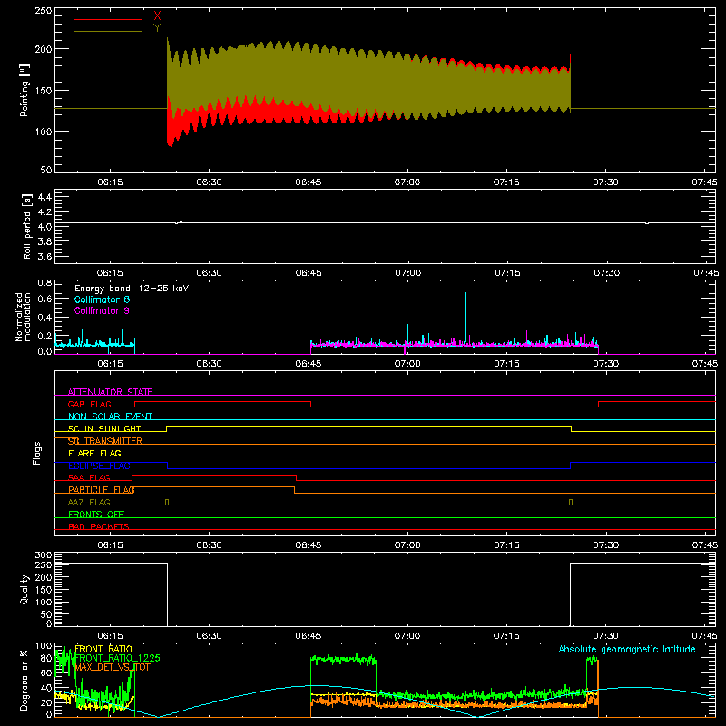This screenshot has height=726, width=726.
Task: Click the 0.4 tick on modulation axis
Action: pos(44,318)
